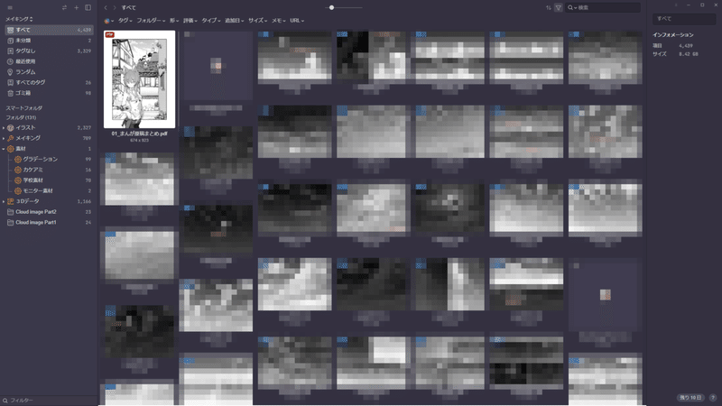The height and width of the screenshot is (406, 722).
Task: Open the 追加日 date filter dropdown
Action: (235, 21)
